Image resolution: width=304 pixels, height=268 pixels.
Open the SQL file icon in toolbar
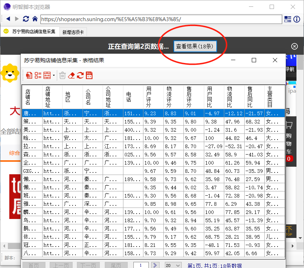(x=89, y=75)
